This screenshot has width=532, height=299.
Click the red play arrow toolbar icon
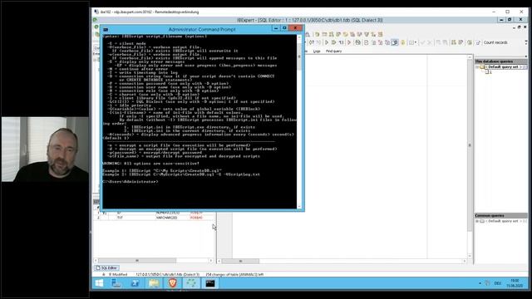[x=349, y=42]
